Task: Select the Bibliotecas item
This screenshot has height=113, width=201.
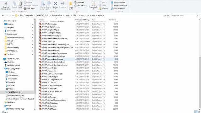Action: (10, 102)
